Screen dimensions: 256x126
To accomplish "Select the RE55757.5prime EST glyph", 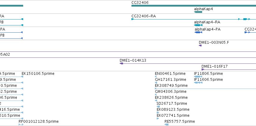I will coord(166,125).
